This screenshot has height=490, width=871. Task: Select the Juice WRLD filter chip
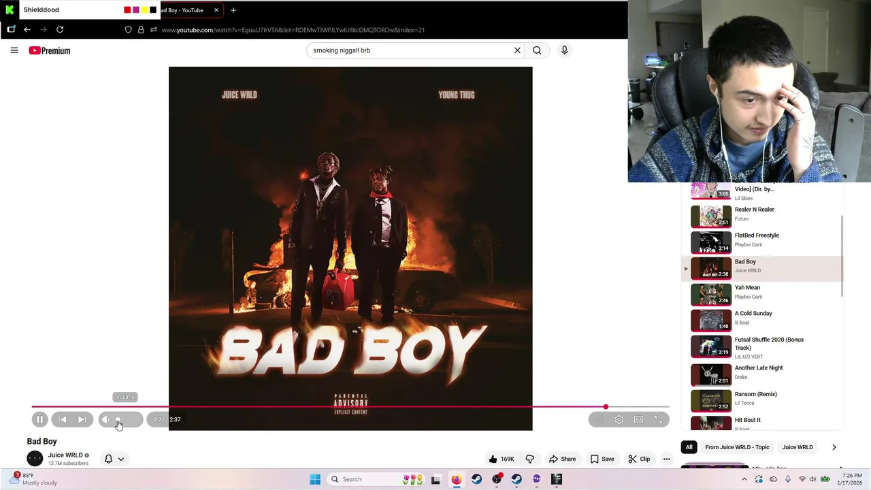point(798,447)
